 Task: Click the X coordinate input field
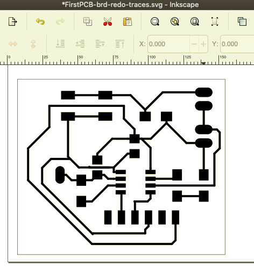point(168,44)
